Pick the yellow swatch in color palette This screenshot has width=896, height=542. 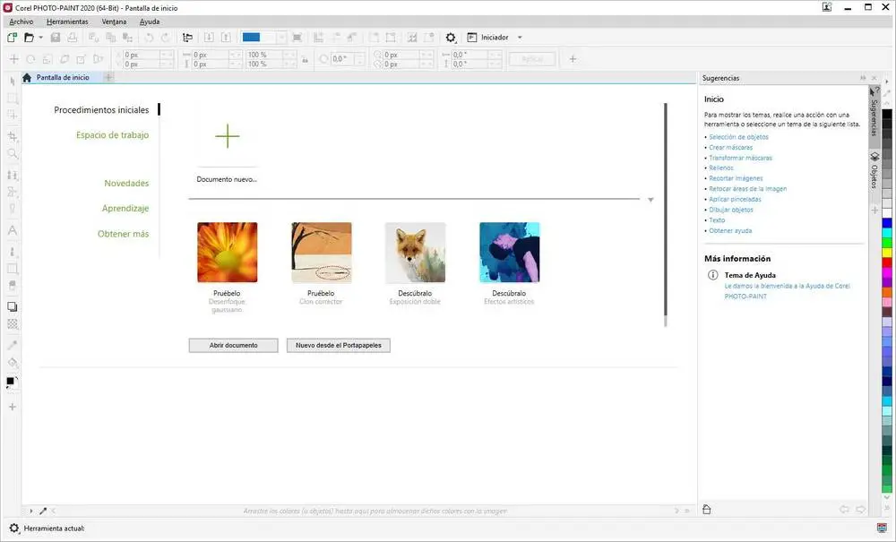[887, 252]
